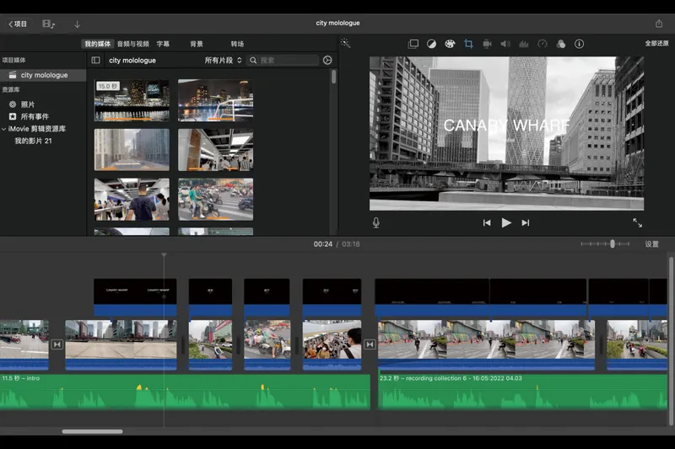Screen dimensions: 675x449
Task: Adjust the timeline zoom slider
Action: [613, 244]
